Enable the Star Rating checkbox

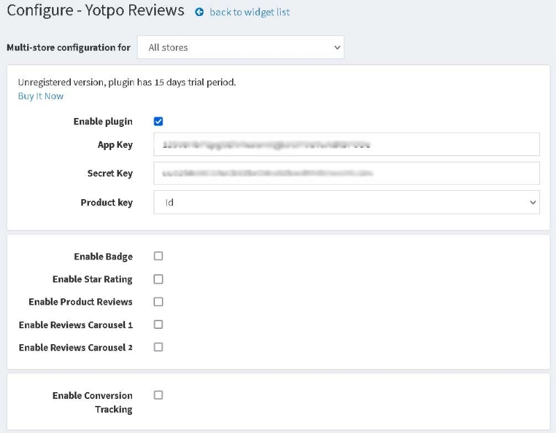[x=158, y=279]
